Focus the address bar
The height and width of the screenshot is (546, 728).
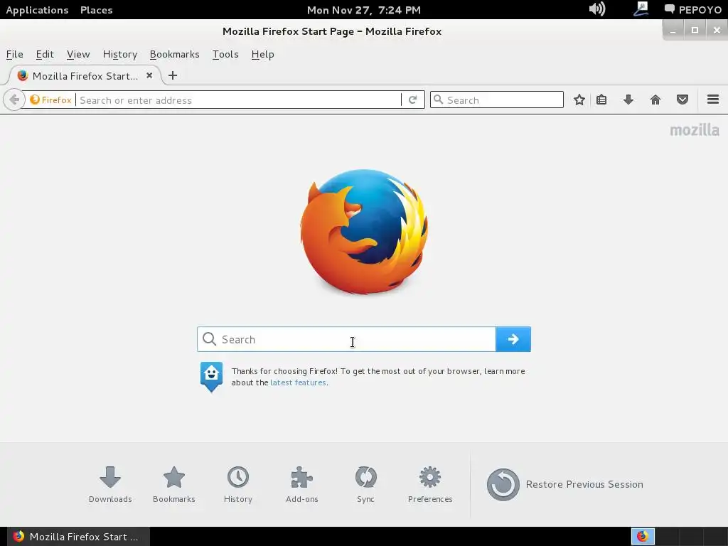(239, 100)
